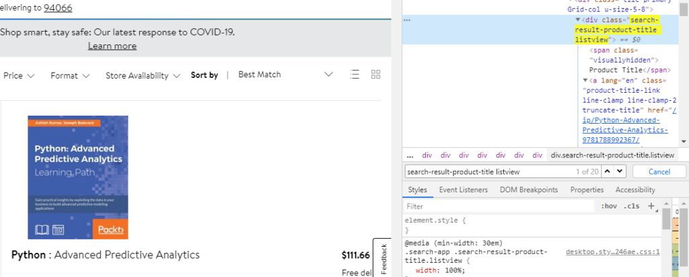Toggle the :hov element state panel
The height and width of the screenshot is (277, 689).
click(x=608, y=206)
